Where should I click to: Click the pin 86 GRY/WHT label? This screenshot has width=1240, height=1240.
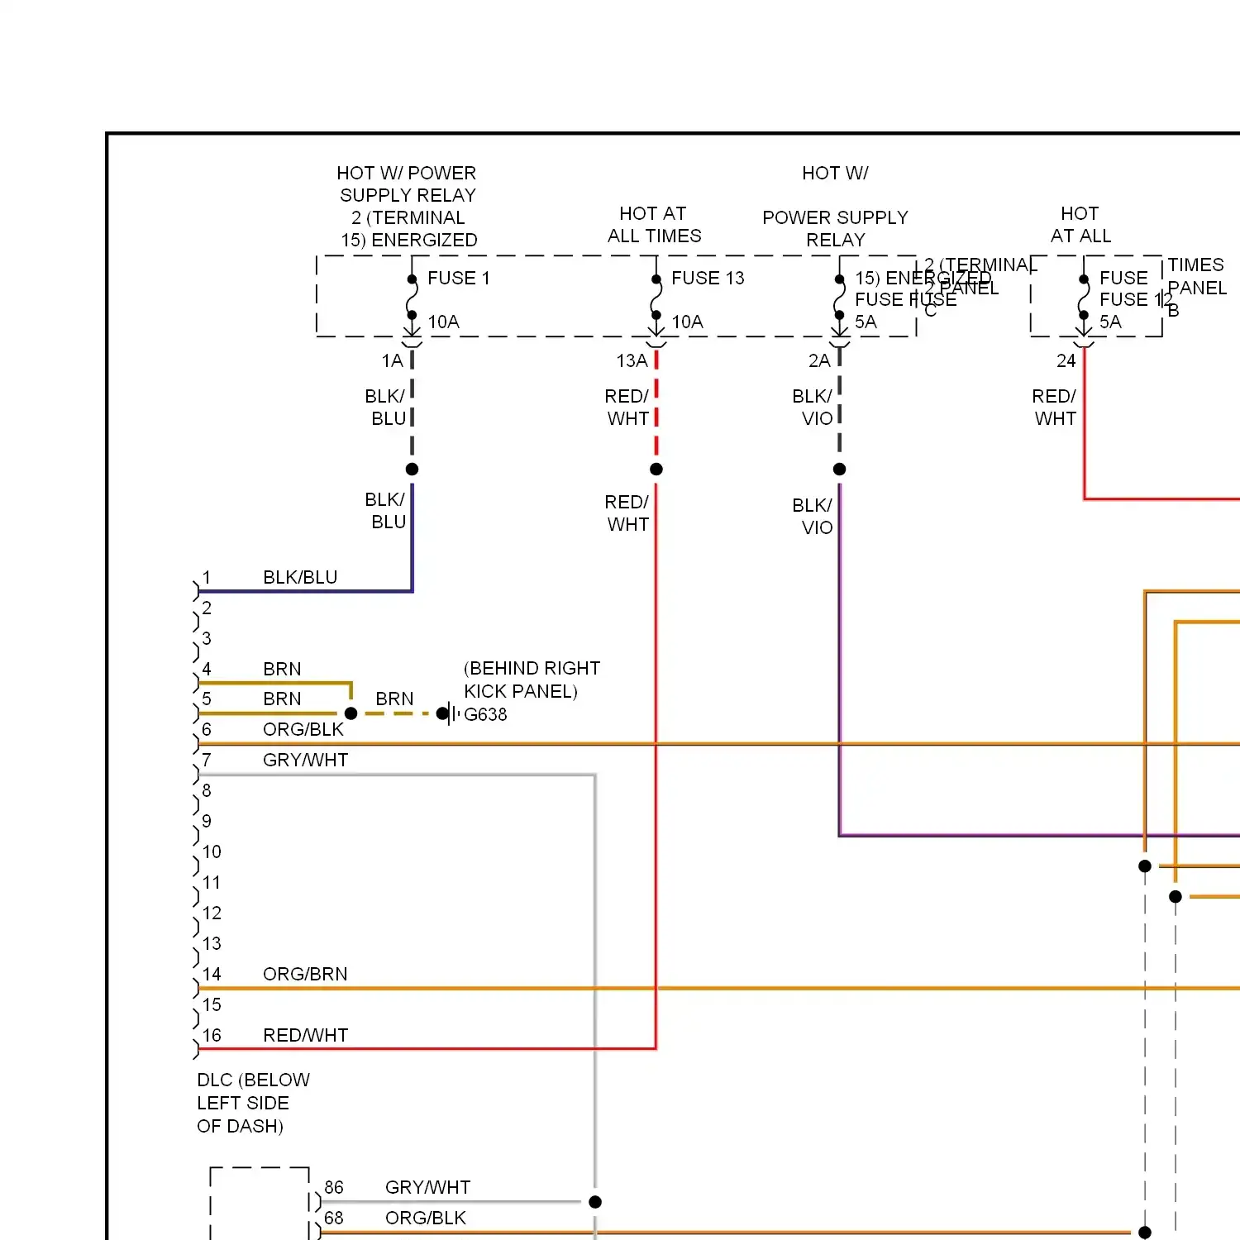427,1188
